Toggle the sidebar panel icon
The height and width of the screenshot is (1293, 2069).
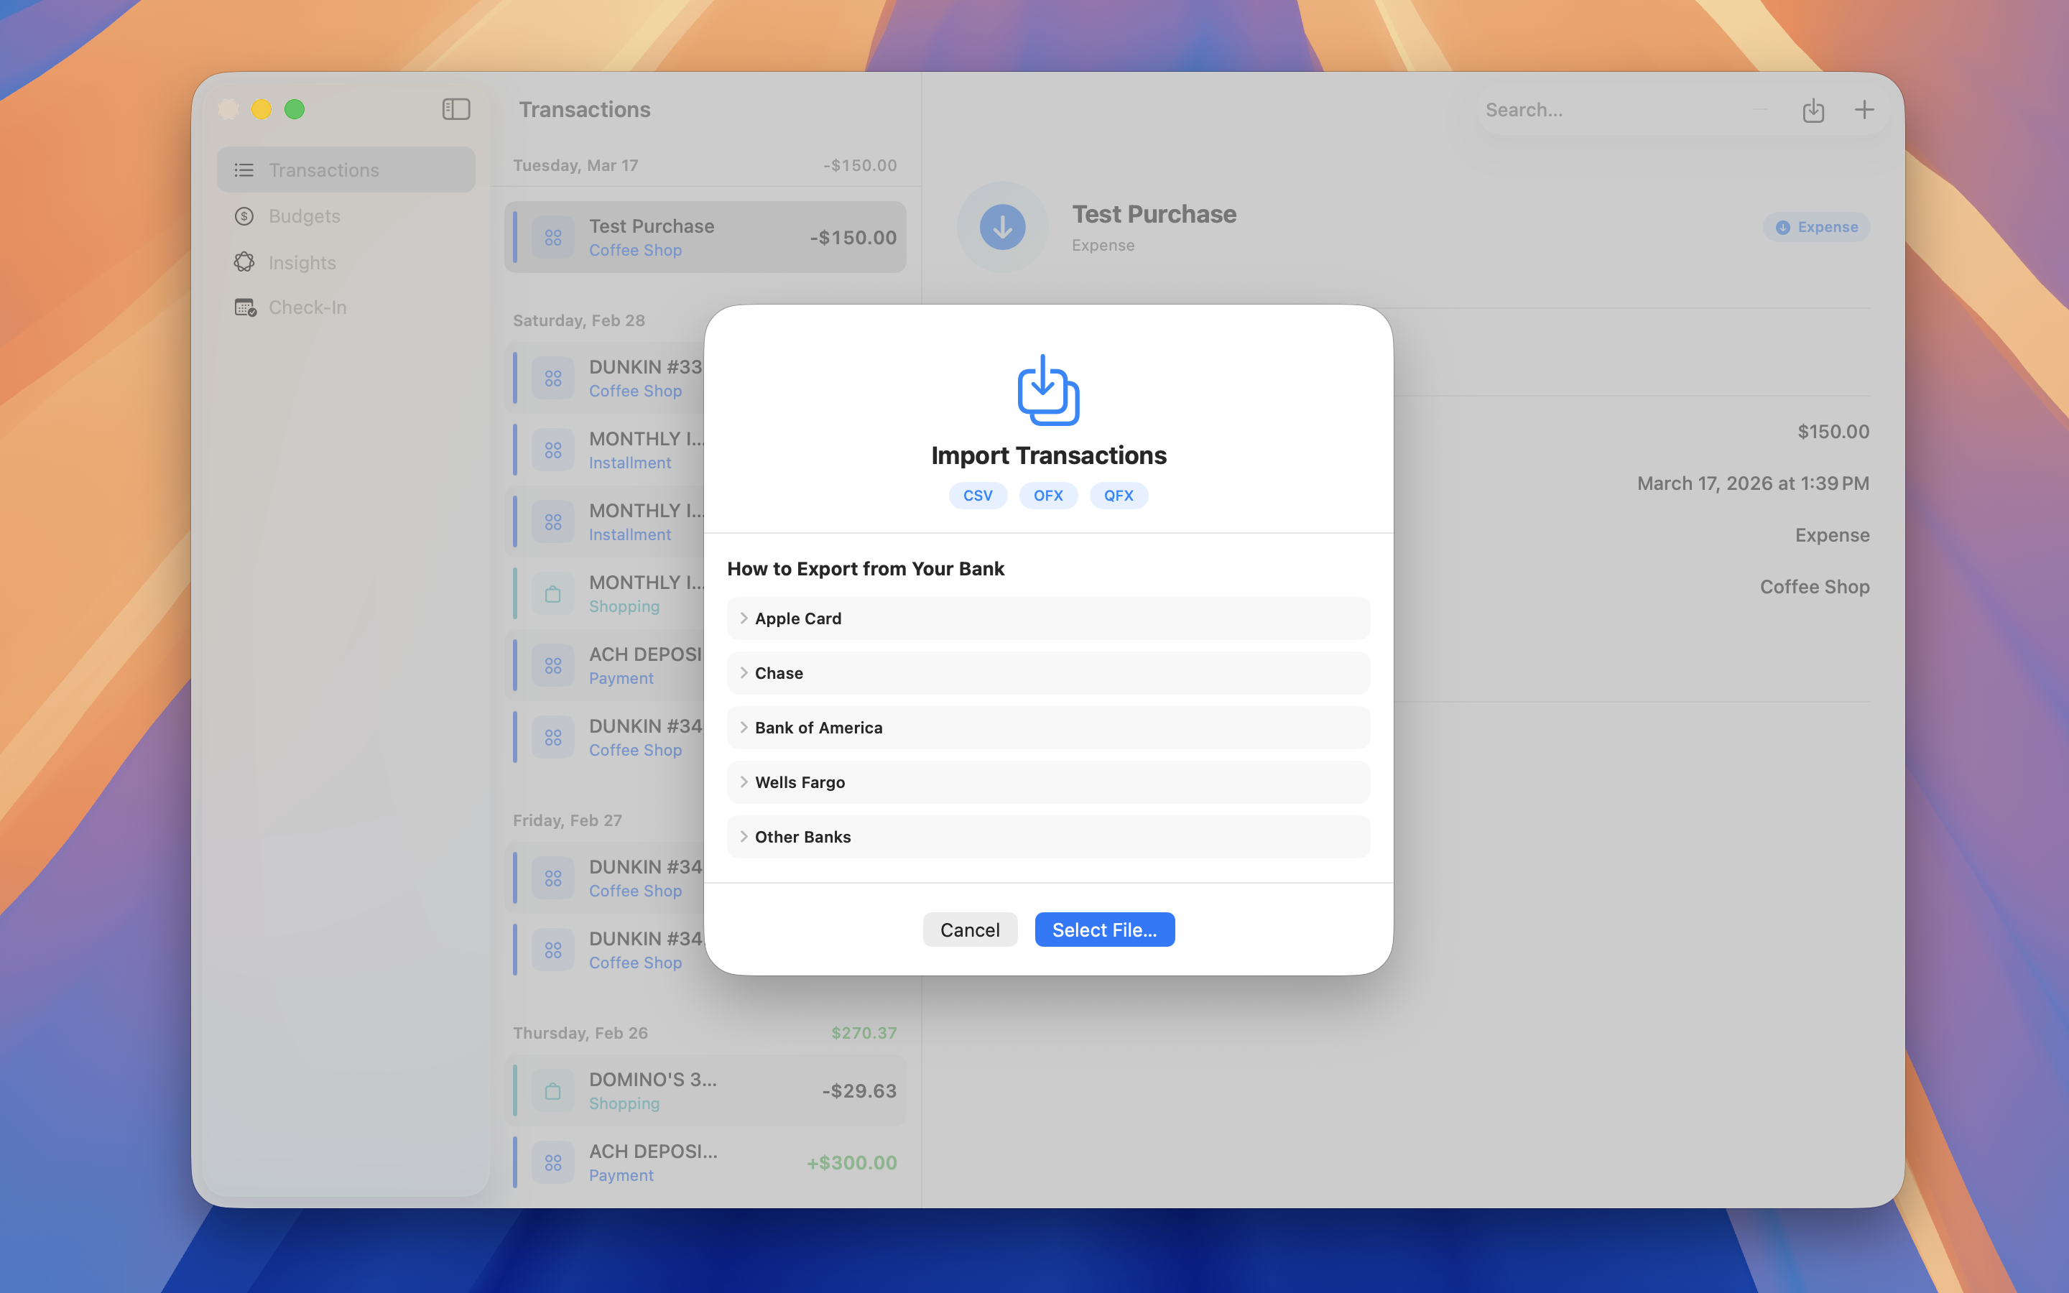tap(455, 109)
